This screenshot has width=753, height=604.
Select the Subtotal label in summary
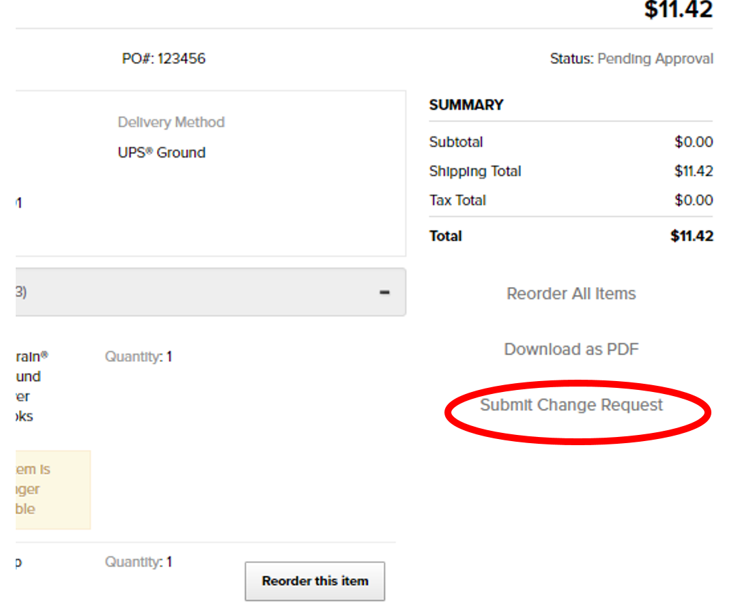456,142
